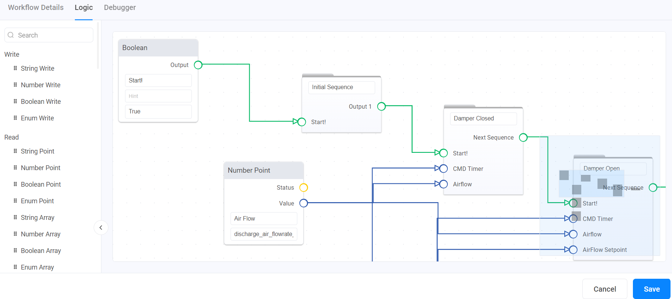Open the Workflow Details tab
This screenshot has width=672, height=299.
pyautogui.click(x=36, y=8)
